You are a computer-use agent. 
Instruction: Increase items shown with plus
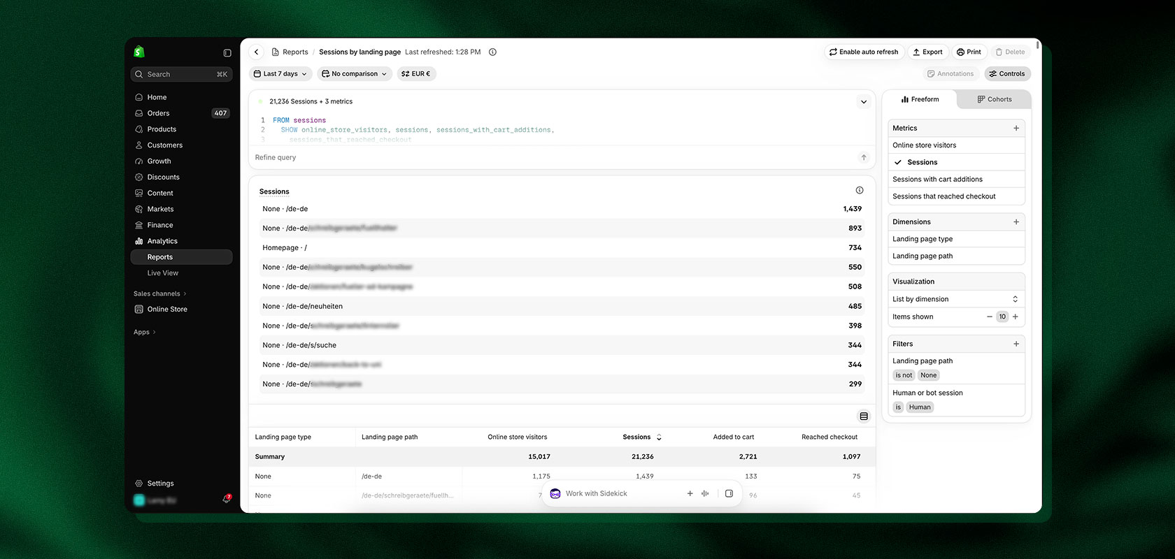(x=1016, y=317)
